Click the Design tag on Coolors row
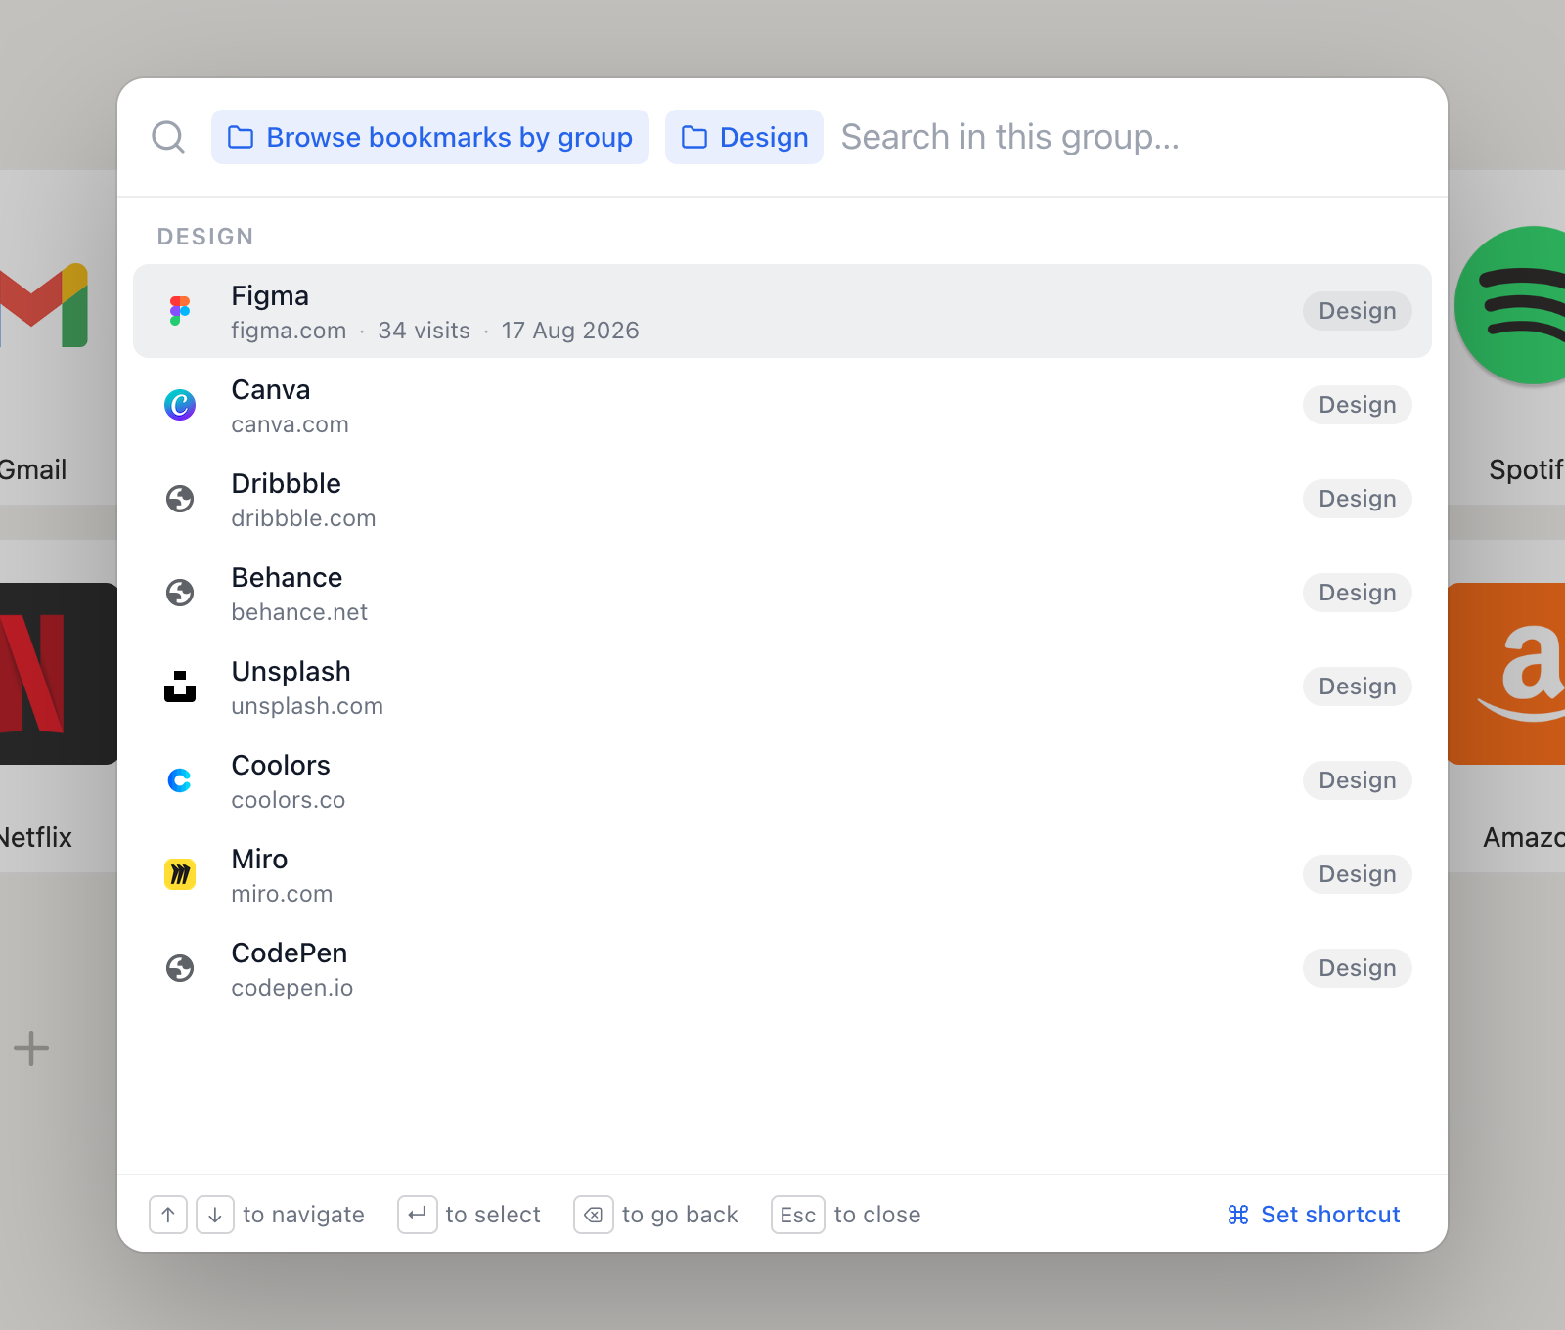The width and height of the screenshot is (1565, 1330). (1358, 780)
